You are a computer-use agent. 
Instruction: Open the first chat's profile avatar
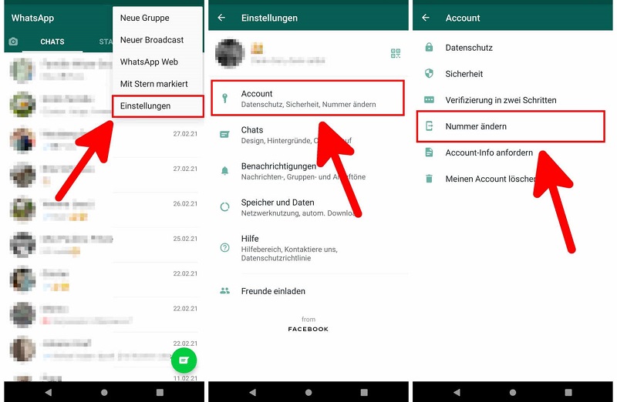[22, 70]
